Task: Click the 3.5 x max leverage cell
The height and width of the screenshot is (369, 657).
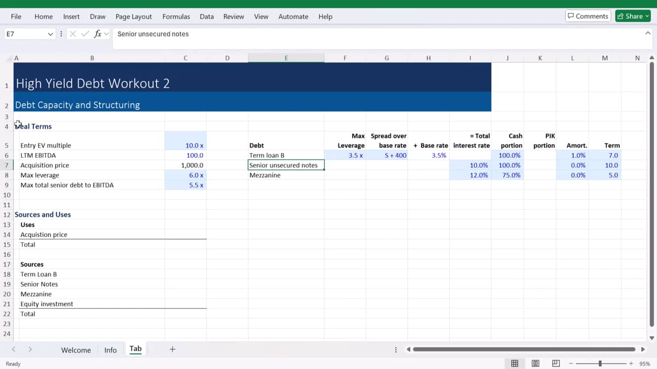Action: click(345, 155)
